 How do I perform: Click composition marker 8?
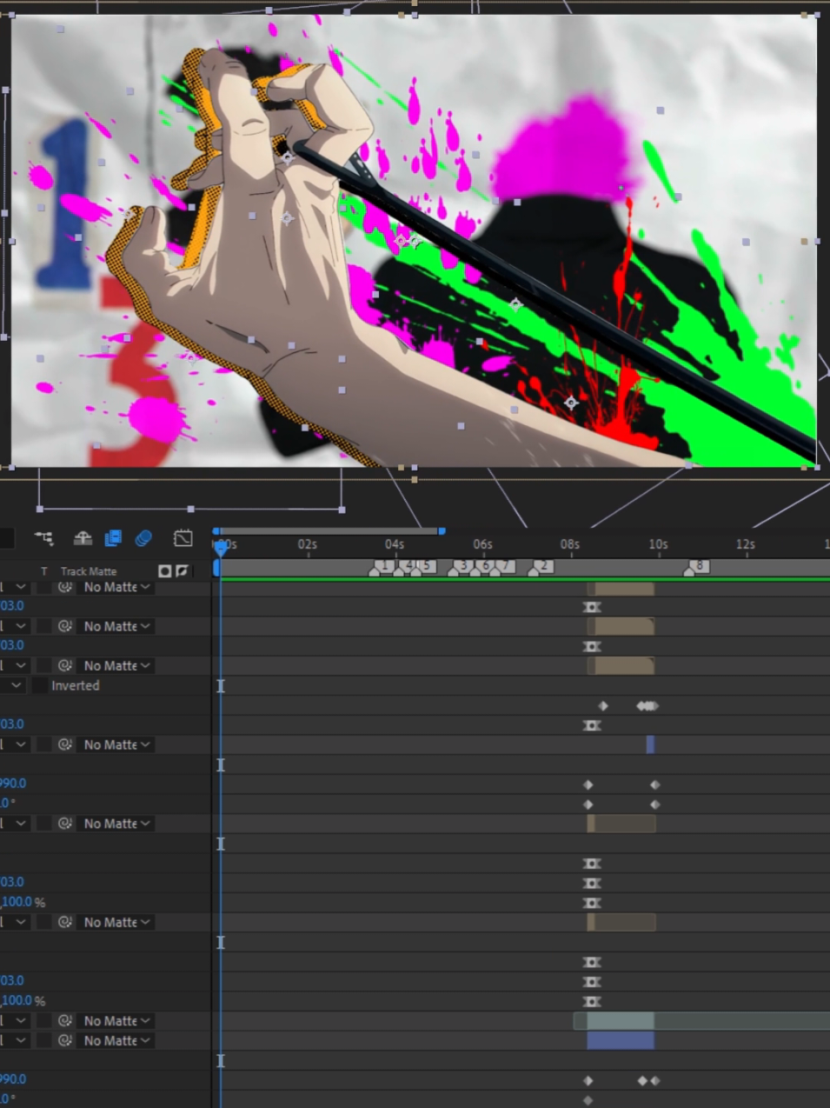pyautogui.click(x=697, y=566)
